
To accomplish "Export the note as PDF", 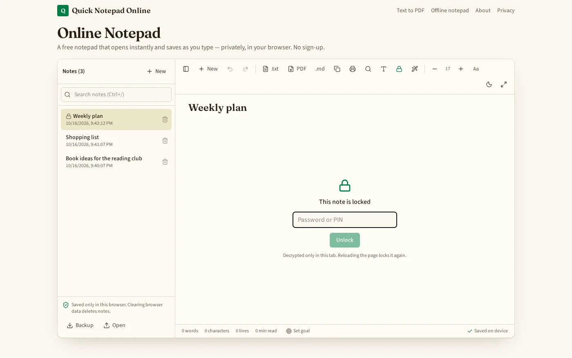I will pyautogui.click(x=297, y=69).
